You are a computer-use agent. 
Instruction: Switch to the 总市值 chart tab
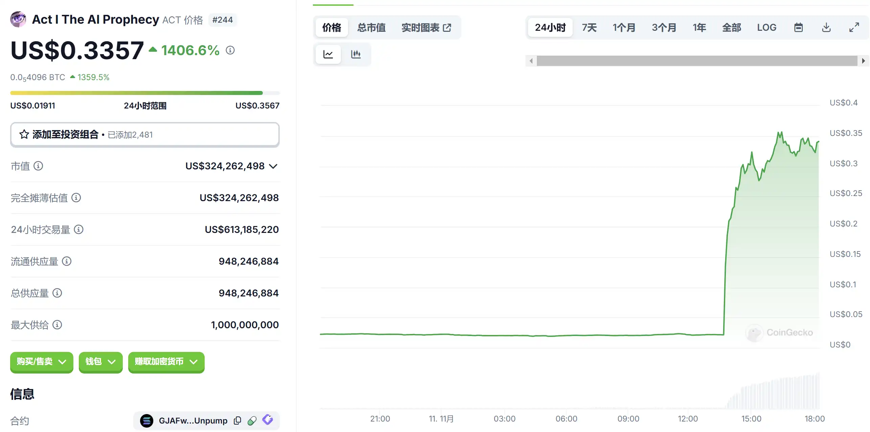coord(371,27)
